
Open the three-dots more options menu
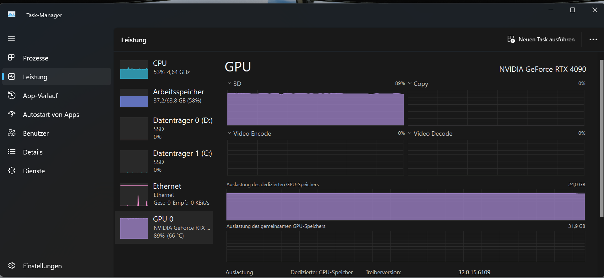click(x=593, y=39)
